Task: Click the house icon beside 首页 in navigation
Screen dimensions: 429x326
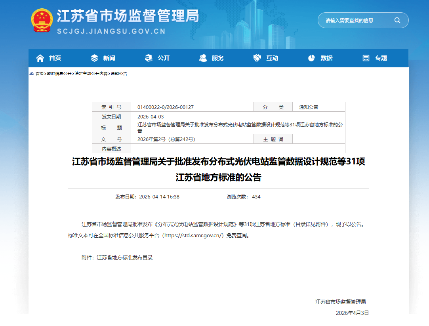Action: pyautogui.click(x=40, y=58)
